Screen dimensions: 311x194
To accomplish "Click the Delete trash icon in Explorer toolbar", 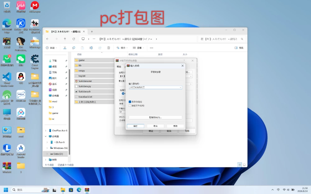I will pyautogui.click(x=109, y=48).
